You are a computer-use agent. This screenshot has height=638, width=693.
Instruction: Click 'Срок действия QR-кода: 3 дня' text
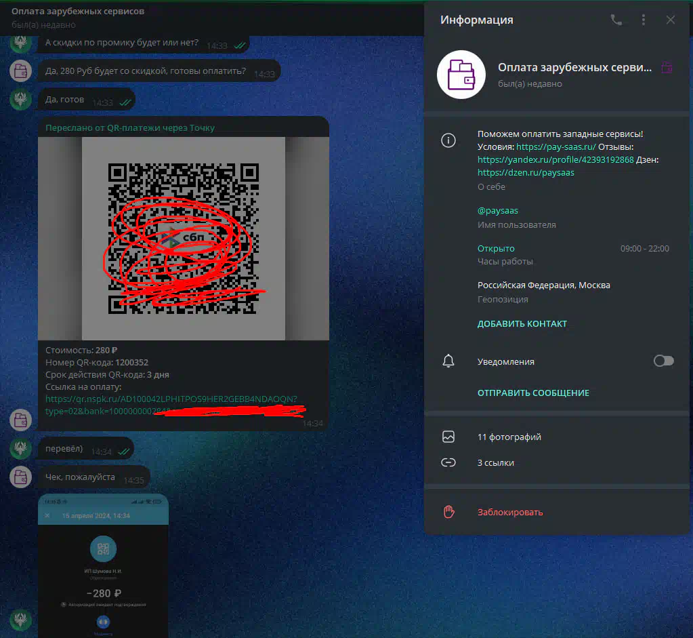click(107, 374)
